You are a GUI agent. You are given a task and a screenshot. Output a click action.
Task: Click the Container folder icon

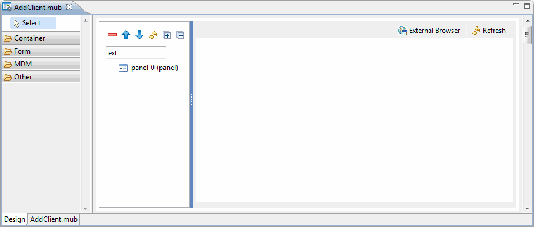(x=8, y=38)
